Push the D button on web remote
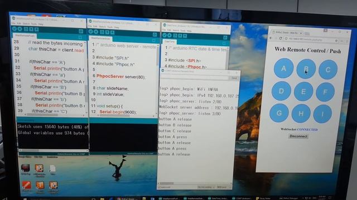 click(281, 91)
